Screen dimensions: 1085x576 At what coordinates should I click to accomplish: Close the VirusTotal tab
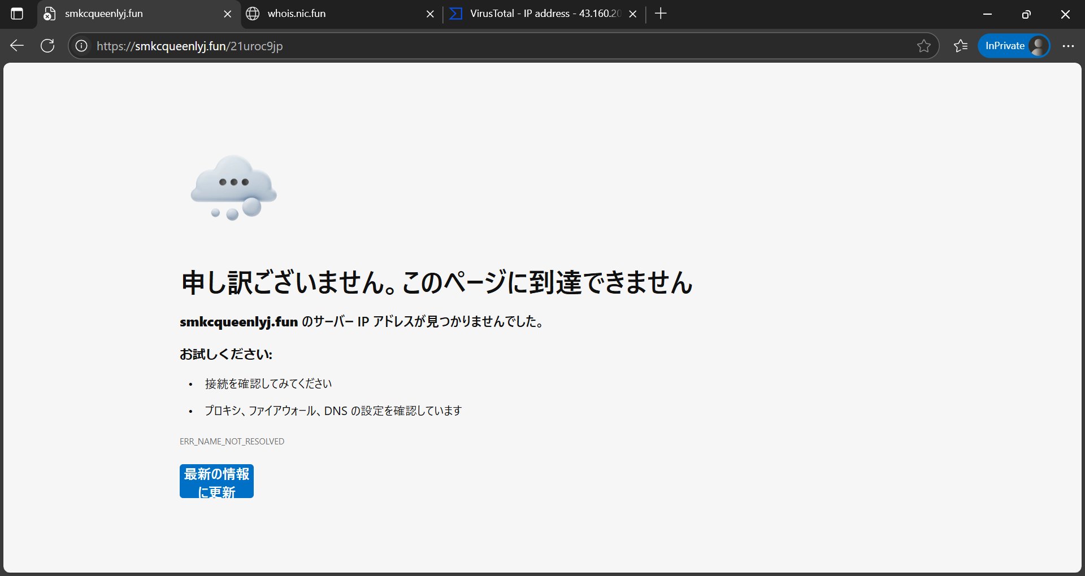pyautogui.click(x=633, y=14)
